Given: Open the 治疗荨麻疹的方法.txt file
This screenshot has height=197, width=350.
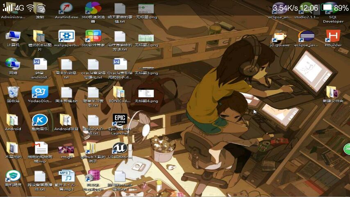Looking at the screenshot, I should [120, 41].
